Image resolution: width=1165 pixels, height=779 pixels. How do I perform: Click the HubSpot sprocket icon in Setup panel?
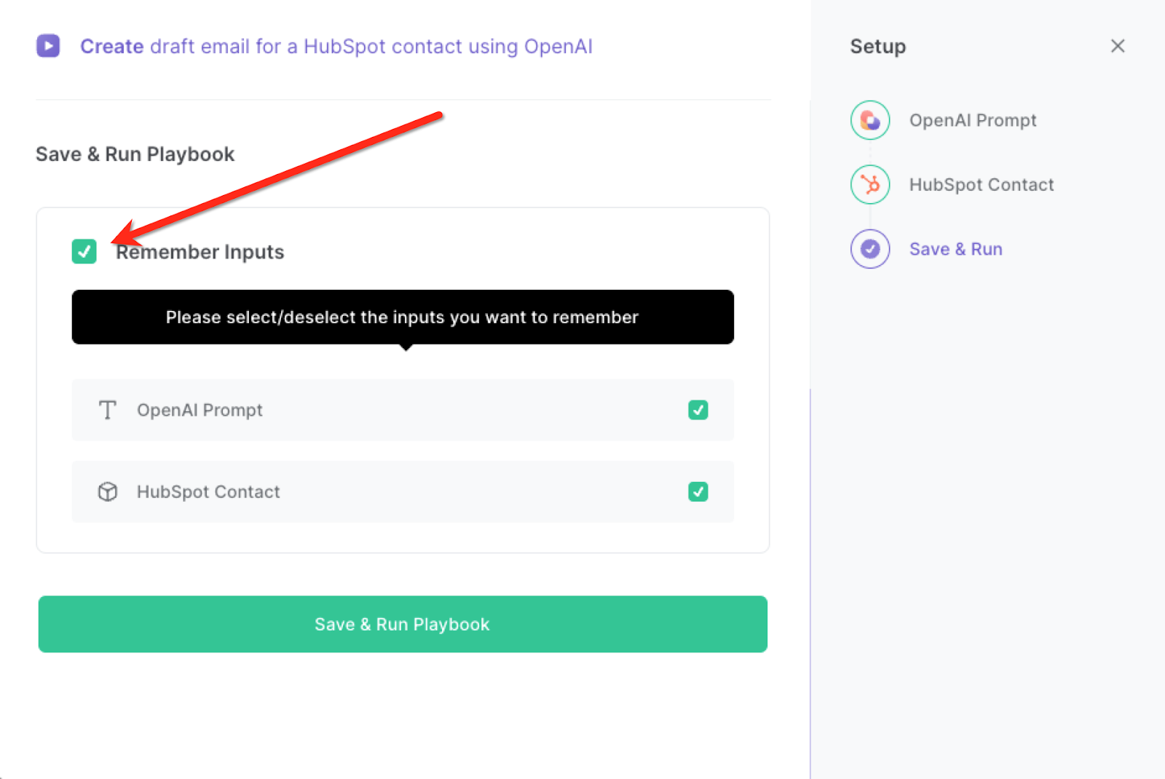(x=869, y=184)
